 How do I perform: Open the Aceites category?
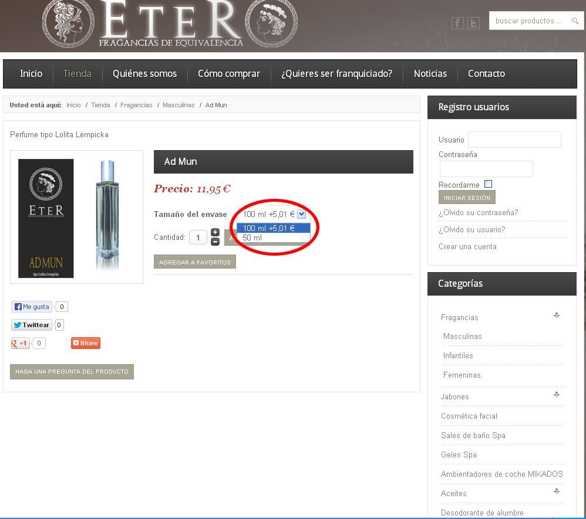[454, 494]
